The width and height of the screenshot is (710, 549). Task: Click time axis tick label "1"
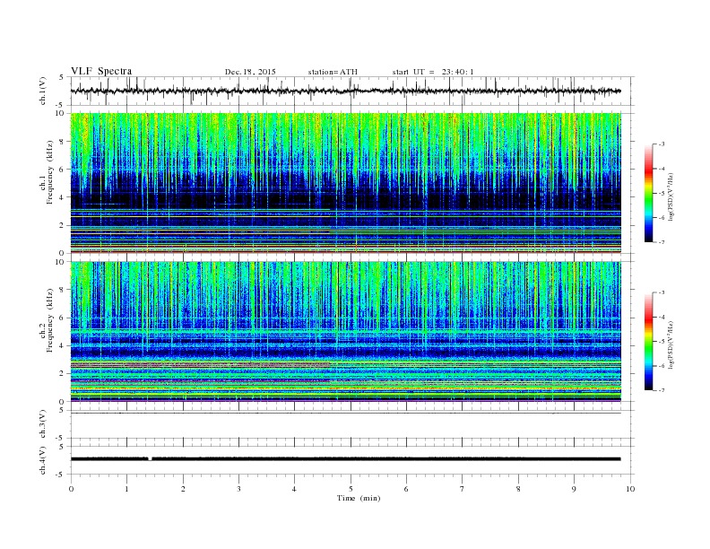(x=126, y=489)
